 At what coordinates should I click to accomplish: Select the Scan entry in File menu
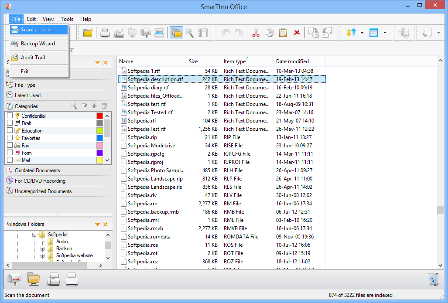coord(39,30)
